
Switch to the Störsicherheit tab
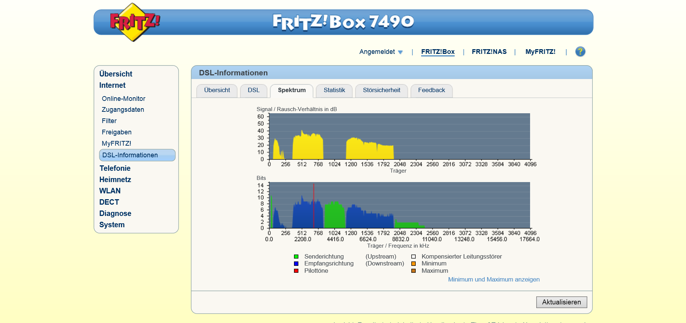[x=381, y=91]
